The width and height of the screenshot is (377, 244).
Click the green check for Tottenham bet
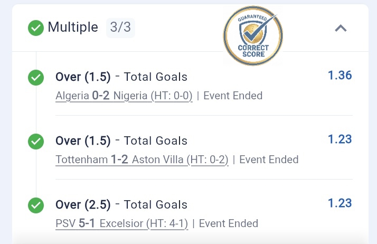[36, 142]
